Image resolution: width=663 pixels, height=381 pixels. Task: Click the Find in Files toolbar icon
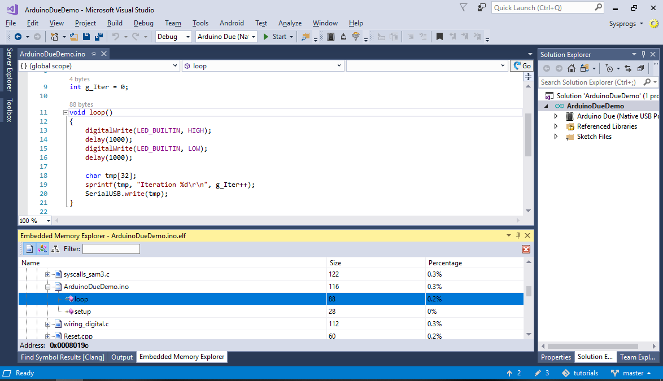[x=306, y=37]
